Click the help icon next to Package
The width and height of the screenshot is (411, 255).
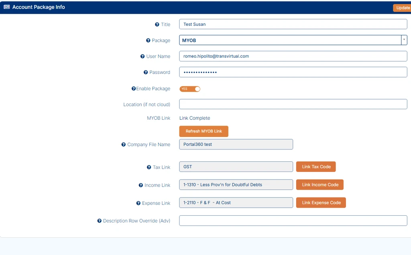tap(148, 41)
